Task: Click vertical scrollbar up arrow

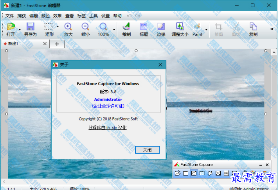Action: coord(274,53)
